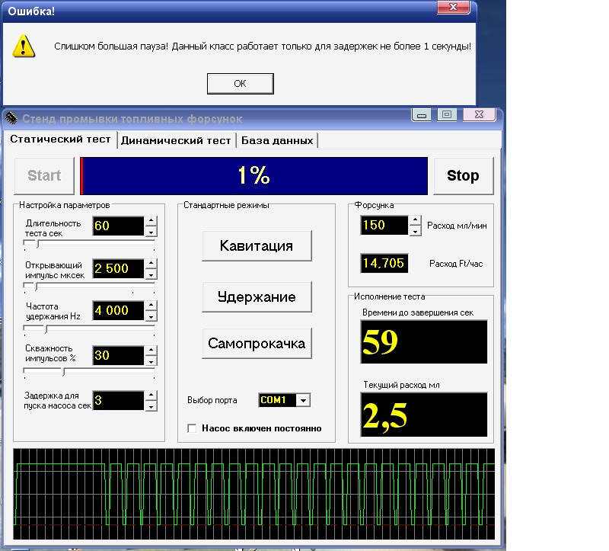Screen dimensions: 609x551
Task: Activate the 'Удержание' mode button
Action: 257,296
